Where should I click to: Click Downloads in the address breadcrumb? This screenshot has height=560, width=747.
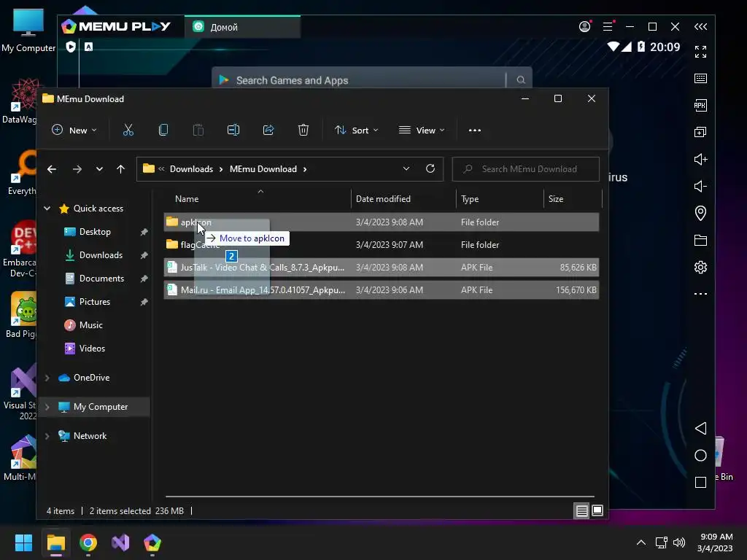coord(191,169)
